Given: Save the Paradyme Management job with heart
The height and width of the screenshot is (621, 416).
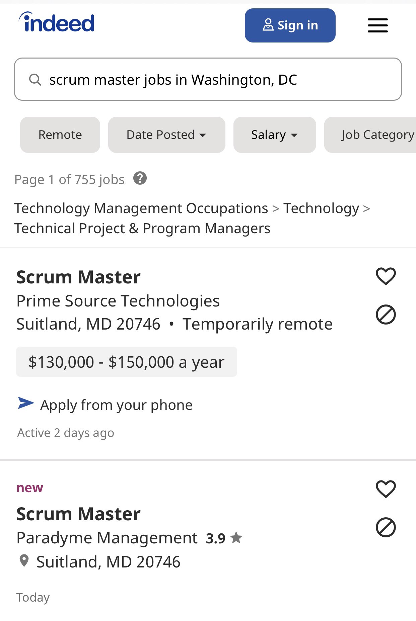Looking at the screenshot, I should (x=386, y=489).
